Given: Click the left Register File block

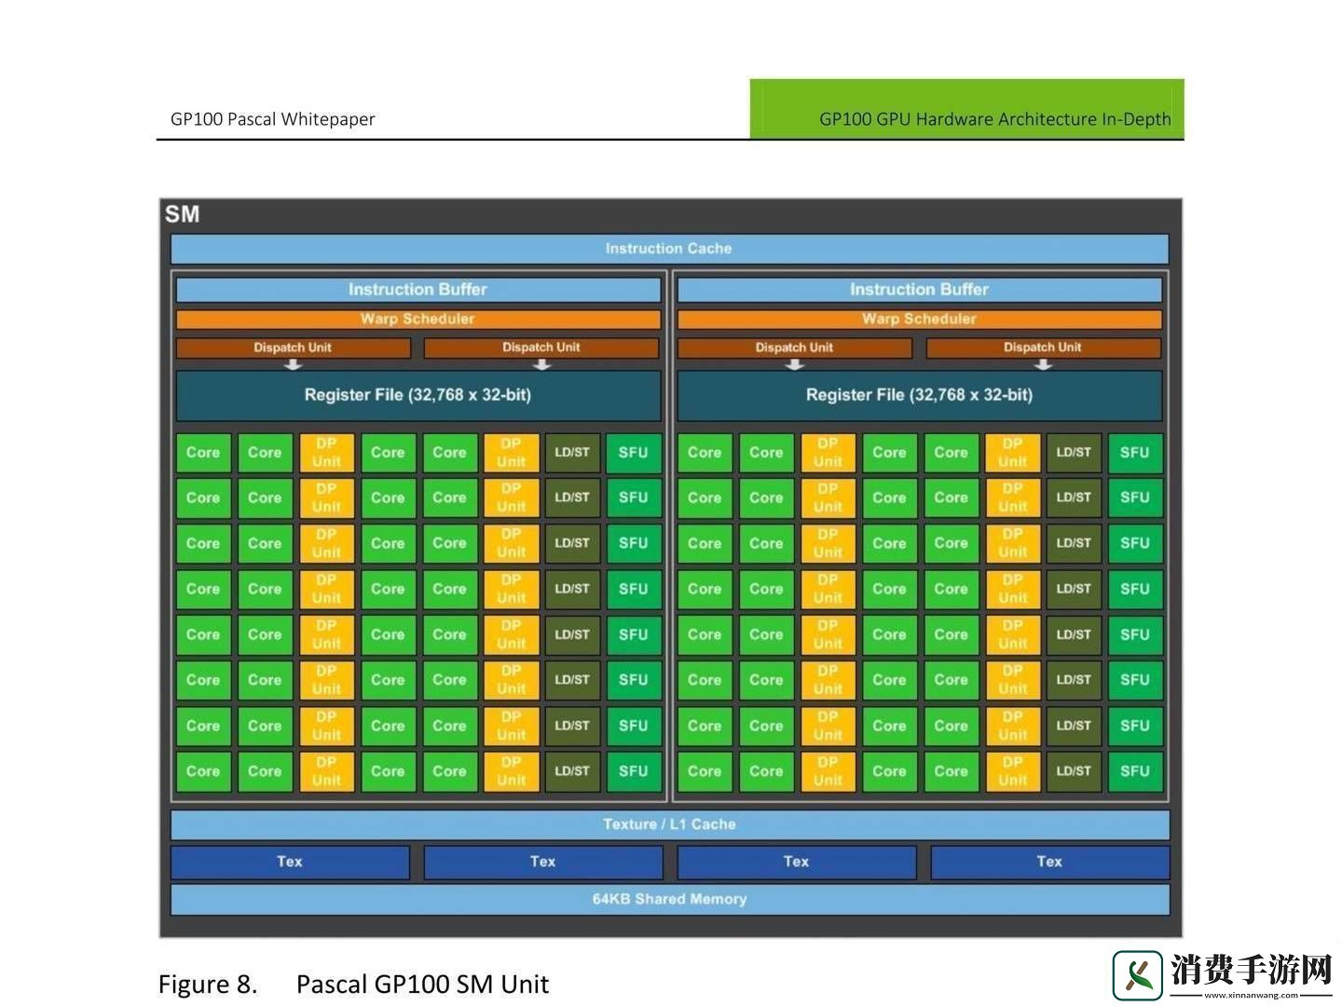Looking at the screenshot, I should 418,395.
